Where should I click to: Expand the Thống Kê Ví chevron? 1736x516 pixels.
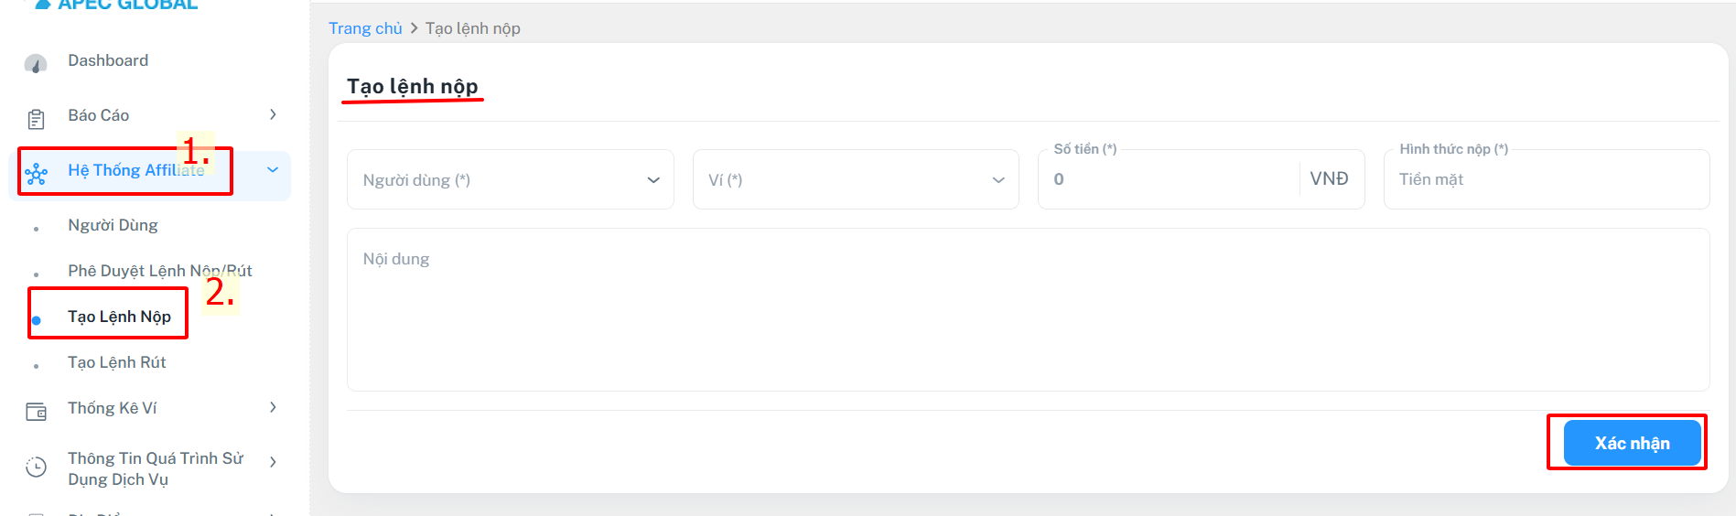coord(273,407)
